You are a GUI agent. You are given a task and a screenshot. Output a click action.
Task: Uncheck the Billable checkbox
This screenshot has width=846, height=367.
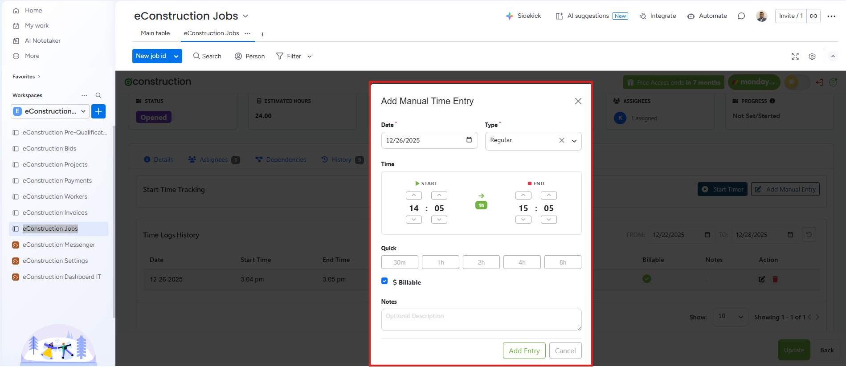(x=384, y=281)
